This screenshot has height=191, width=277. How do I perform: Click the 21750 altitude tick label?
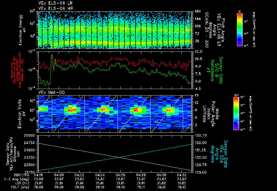(x=29, y=172)
